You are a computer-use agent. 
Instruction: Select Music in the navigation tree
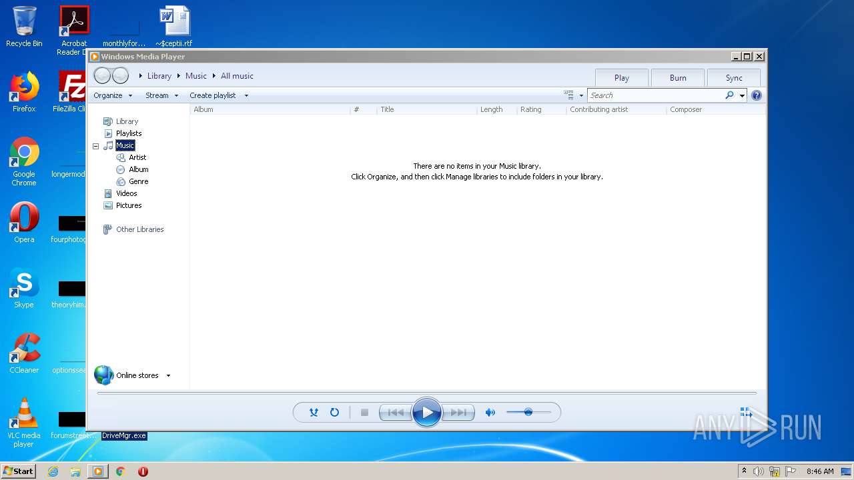[125, 145]
